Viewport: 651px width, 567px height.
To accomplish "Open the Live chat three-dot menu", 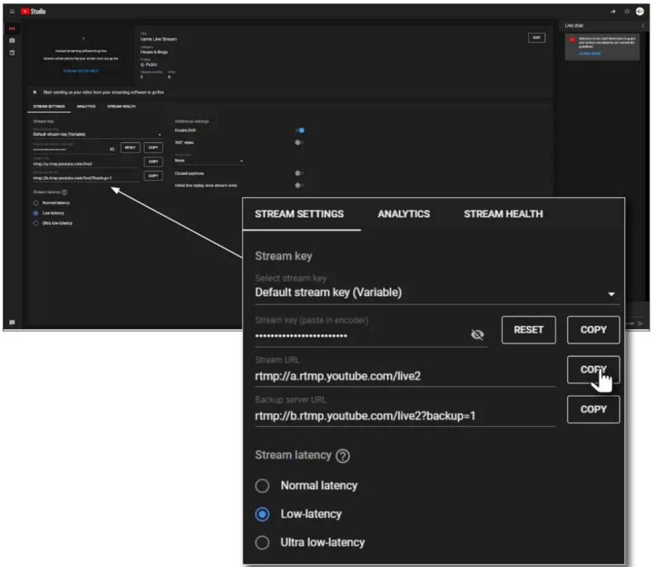I will click(x=642, y=25).
